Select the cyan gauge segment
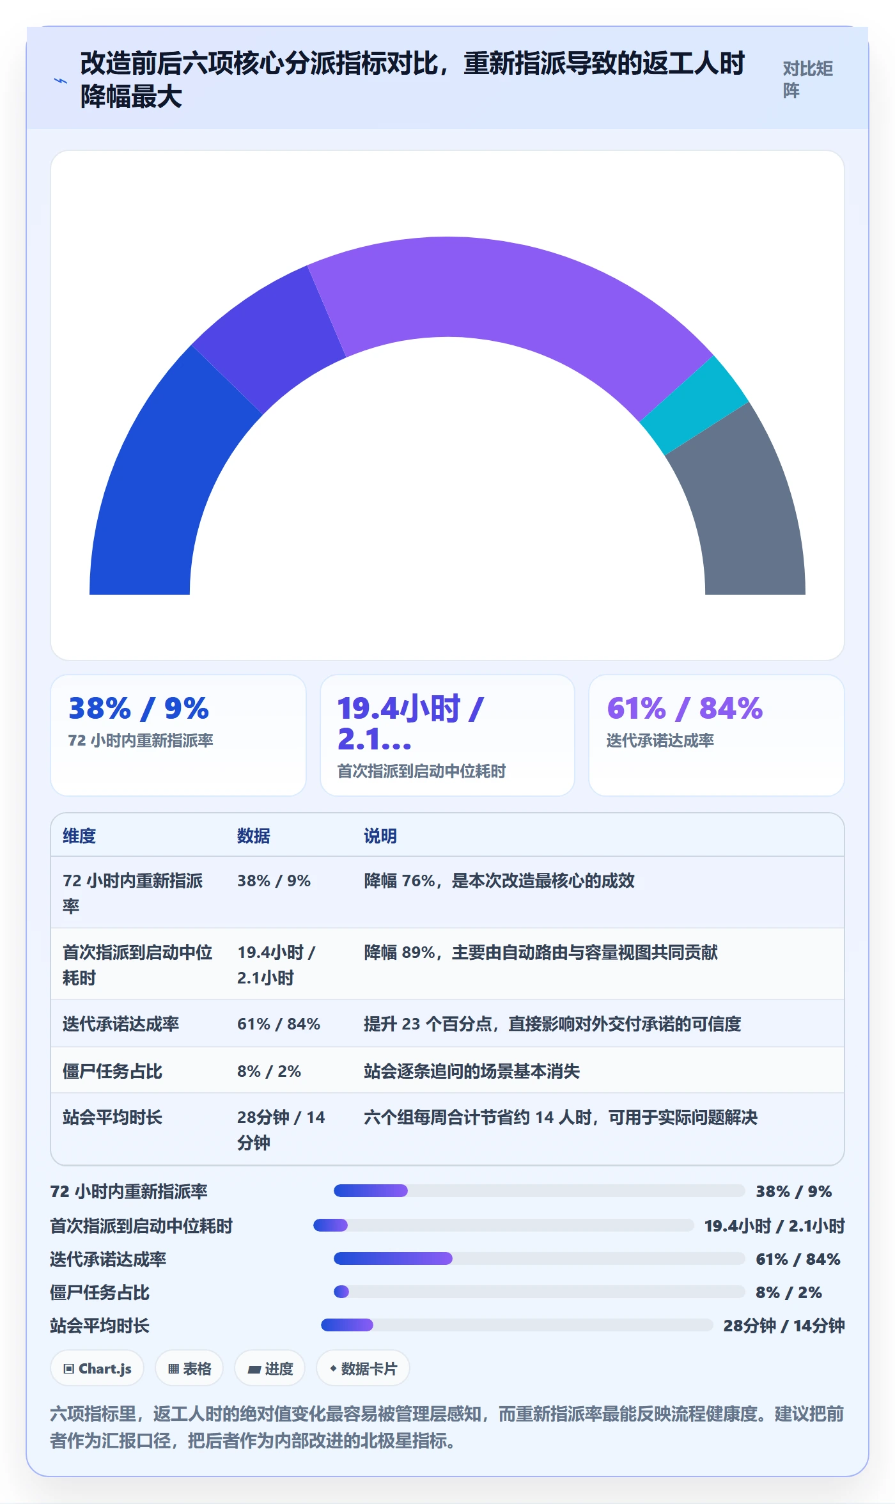 pos(694,405)
